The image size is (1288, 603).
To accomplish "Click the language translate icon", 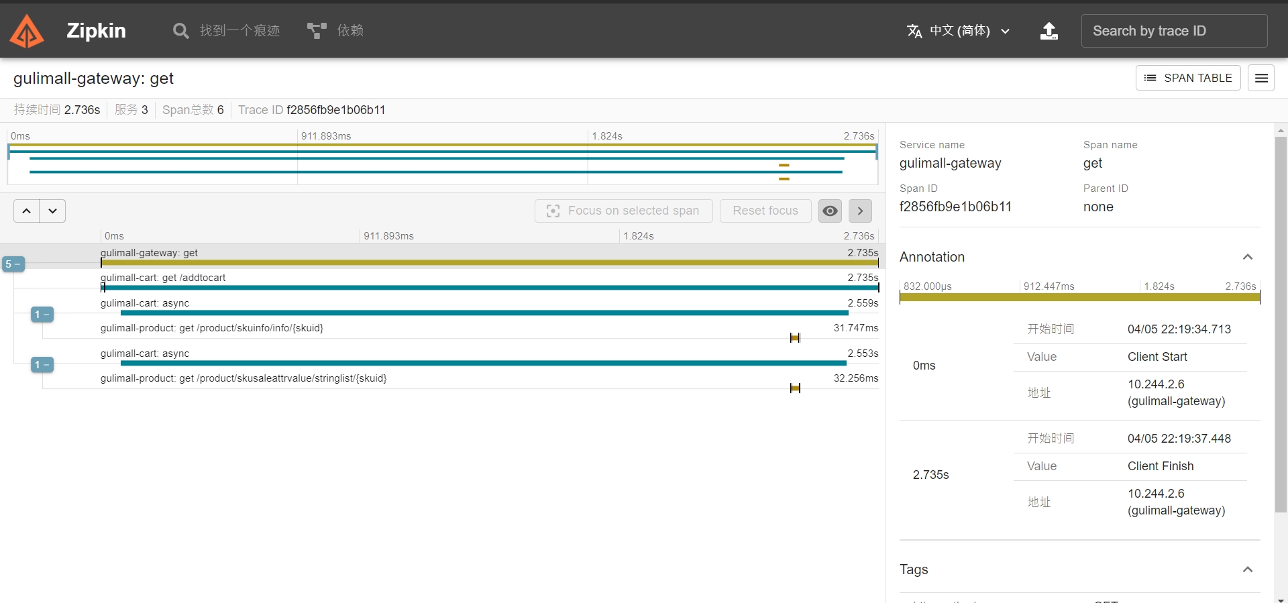I will [914, 31].
